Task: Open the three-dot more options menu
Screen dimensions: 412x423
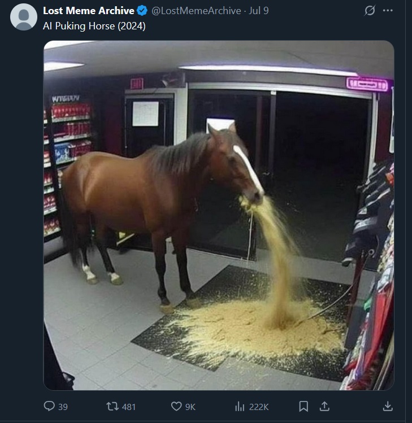Action: tap(388, 11)
